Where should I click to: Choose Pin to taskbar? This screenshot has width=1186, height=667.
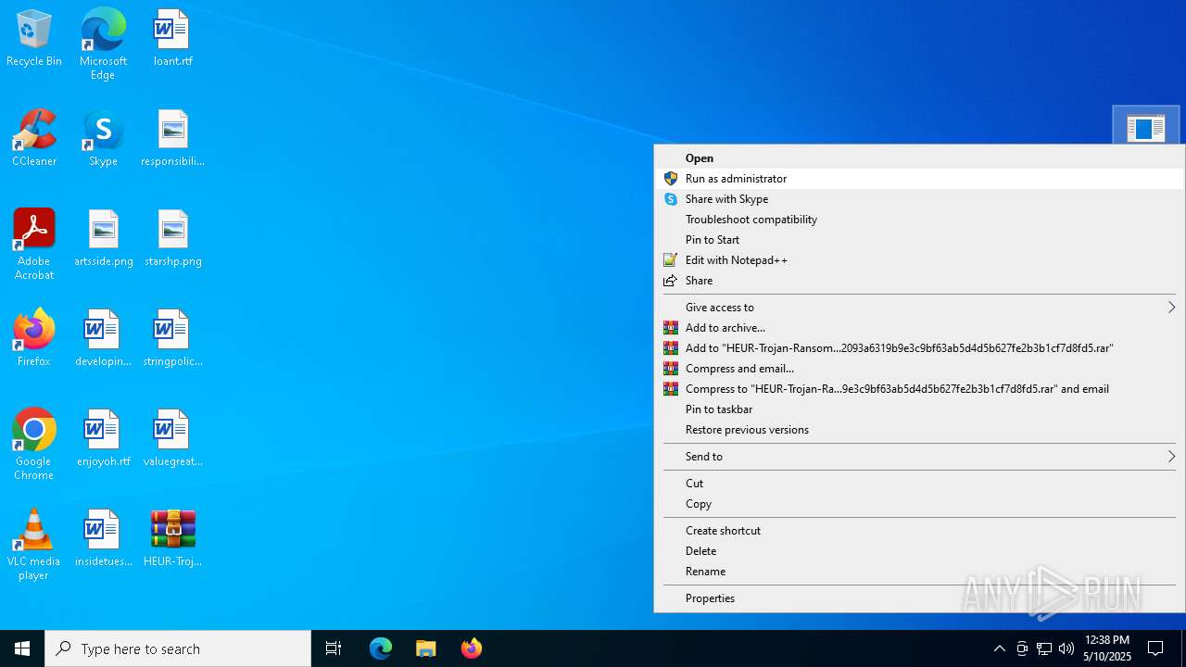click(x=920, y=409)
